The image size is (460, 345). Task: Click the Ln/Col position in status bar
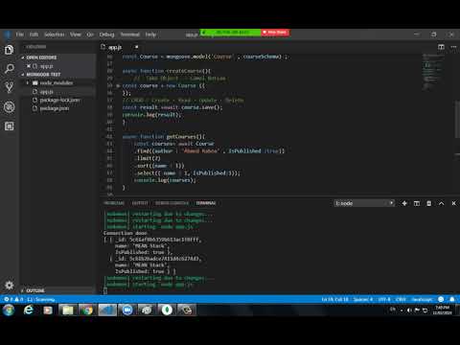334,299
